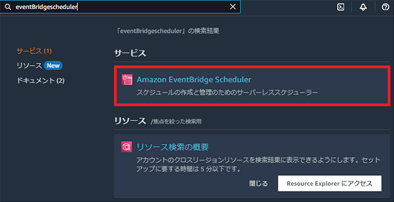Screen dimensions: 394x202
Task: Click the 閉じる button
Action: (x=258, y=184)
